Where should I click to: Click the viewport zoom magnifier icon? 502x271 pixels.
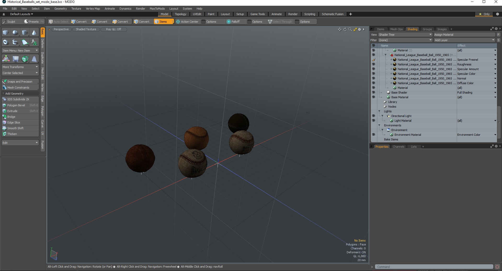pyautogui.click(x=350, y=29)
